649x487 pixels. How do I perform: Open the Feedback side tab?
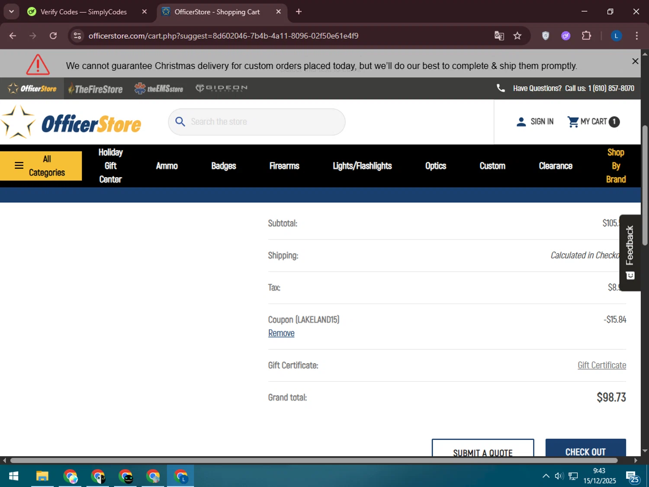[x=630, y=253]
